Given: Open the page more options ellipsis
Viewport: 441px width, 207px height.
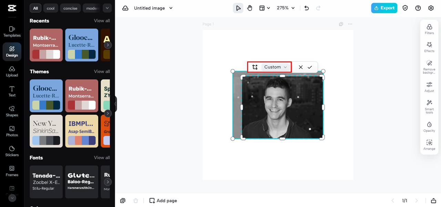Looking at the screenshot, I should tap(350, 24).
